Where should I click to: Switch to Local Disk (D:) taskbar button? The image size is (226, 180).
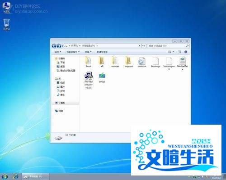[x=35, y=177]
